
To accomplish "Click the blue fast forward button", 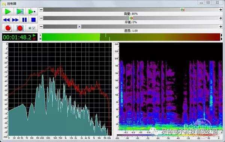I will (x=15, y=20).
